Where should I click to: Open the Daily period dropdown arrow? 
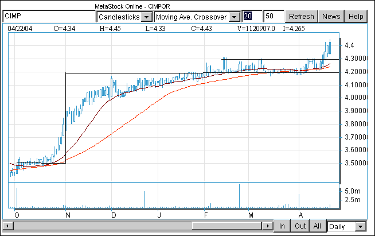coord(361,226)
